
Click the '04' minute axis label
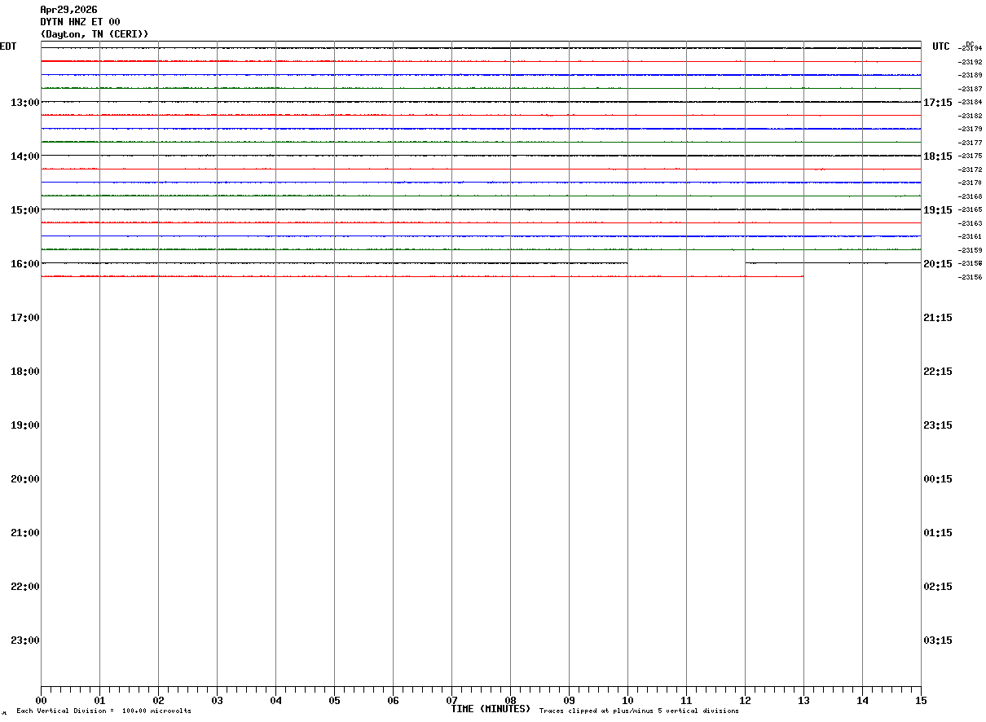pos(275,700)
